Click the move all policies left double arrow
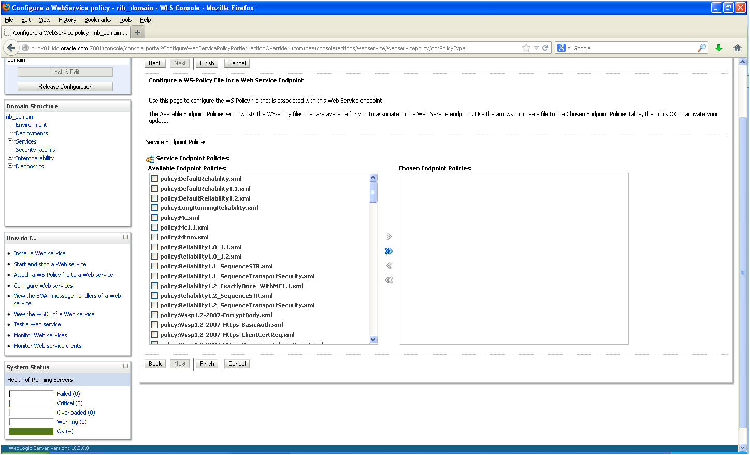 tap(389, 280)
